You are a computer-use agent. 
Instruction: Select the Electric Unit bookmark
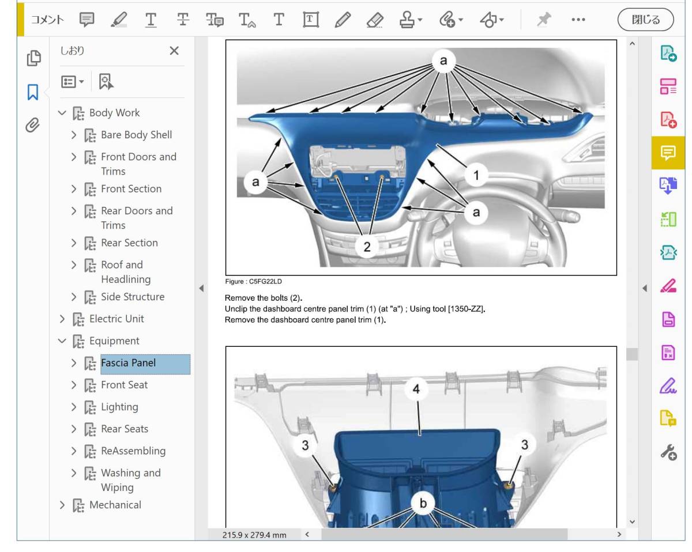coord(116,319)
